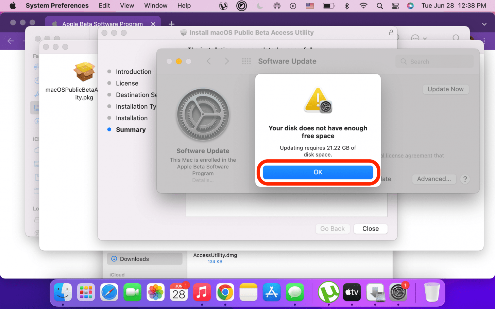The width and height of the screenshot is (495, 309).
Task: Click the Wi-Fi status icon
Action: (x=363, y=6)
